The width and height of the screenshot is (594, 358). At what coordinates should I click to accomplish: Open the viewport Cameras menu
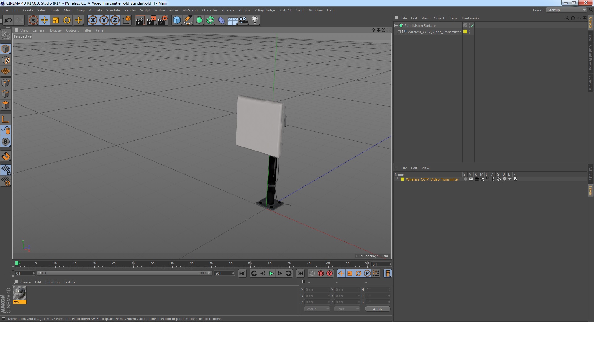[39, 30]
